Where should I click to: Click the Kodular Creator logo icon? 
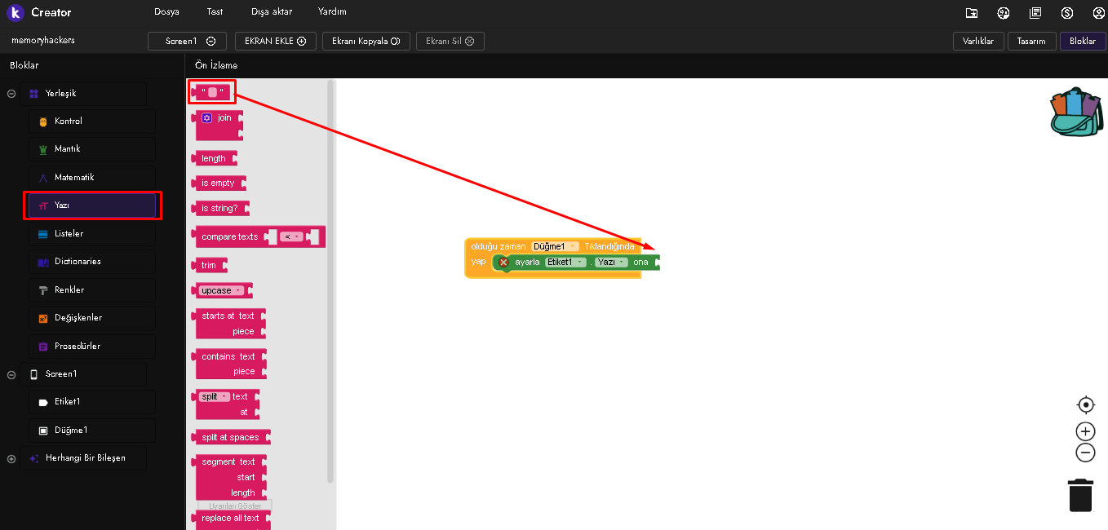coord(16,12)
